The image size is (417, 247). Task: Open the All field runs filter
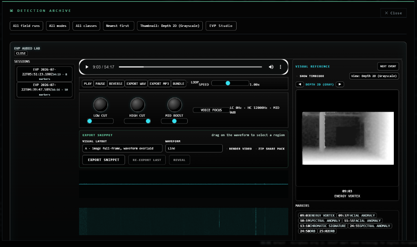click(x=26, y=26)
